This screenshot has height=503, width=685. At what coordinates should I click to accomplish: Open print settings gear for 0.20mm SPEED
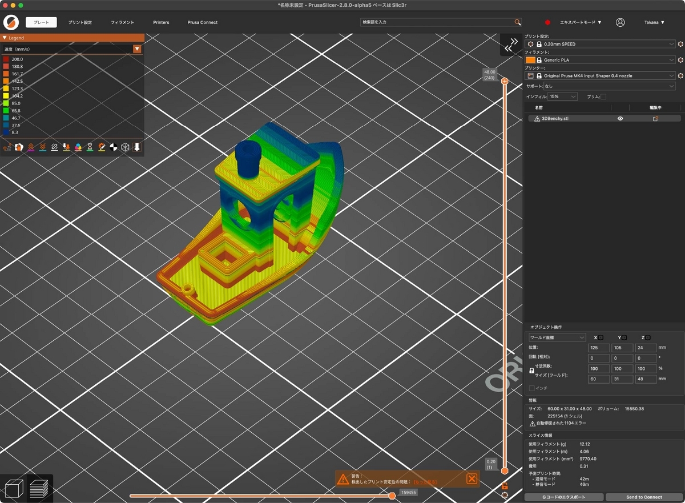click(x=680, y=44)
